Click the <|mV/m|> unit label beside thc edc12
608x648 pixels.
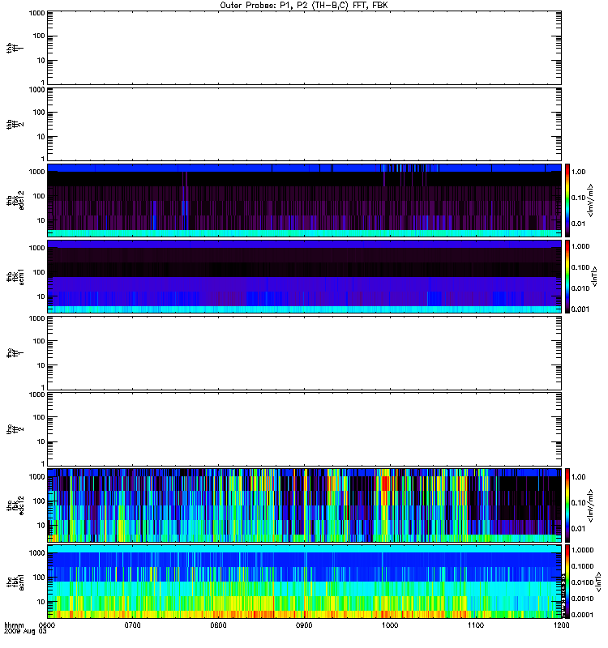tap(591, 505)
